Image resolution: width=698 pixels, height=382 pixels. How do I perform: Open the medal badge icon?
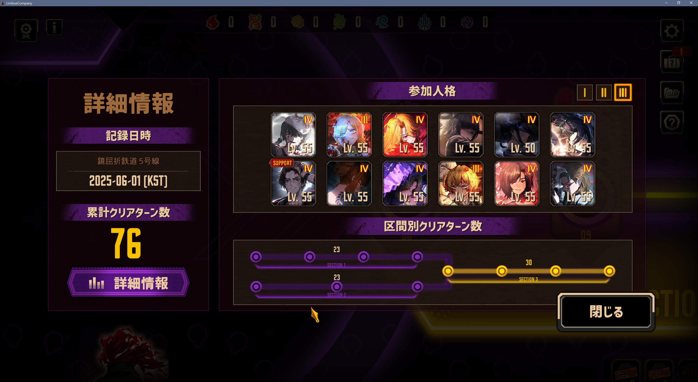point(26,31)
